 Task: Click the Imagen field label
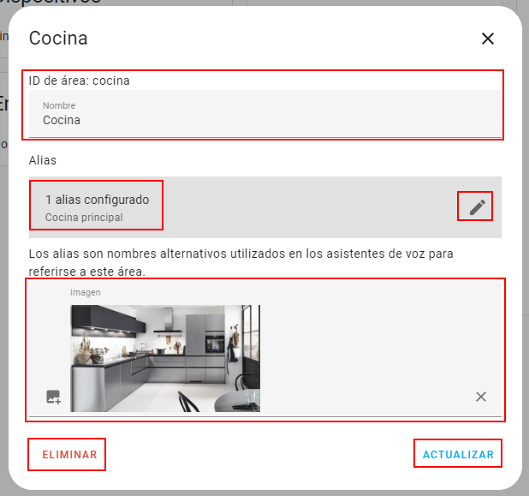click(86, 292)
